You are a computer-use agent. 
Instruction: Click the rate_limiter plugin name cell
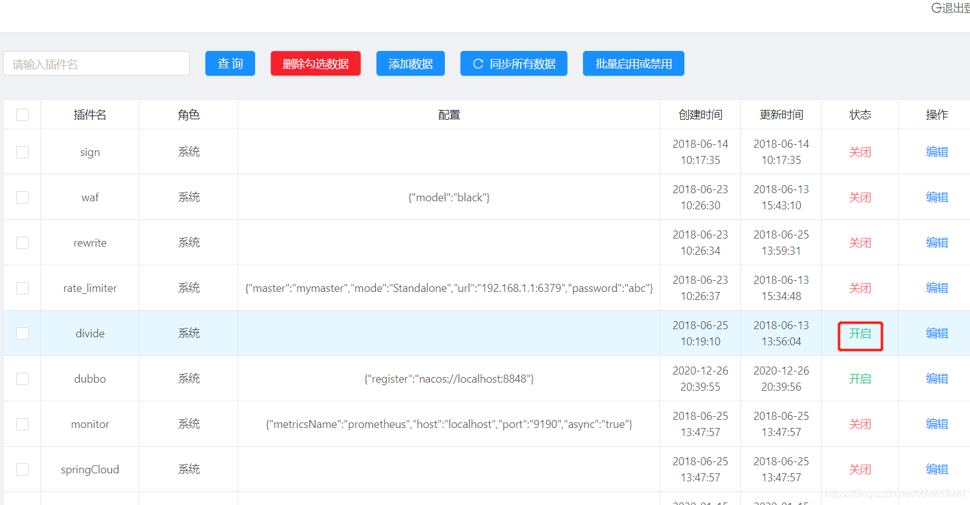point(90,288)
